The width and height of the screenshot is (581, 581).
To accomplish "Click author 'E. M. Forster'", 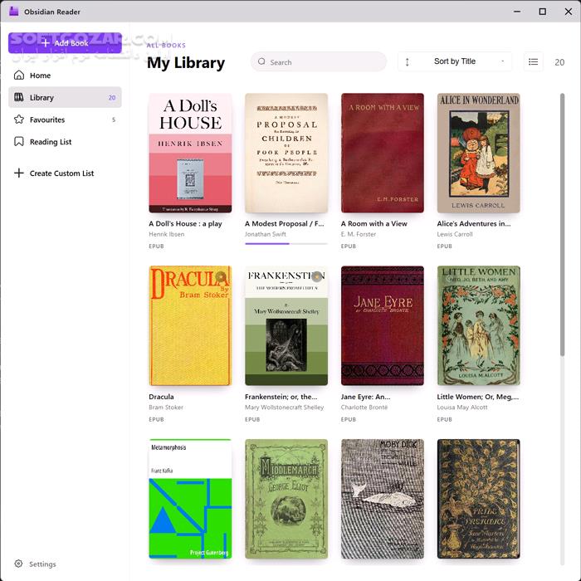I will tap(359, 234).
